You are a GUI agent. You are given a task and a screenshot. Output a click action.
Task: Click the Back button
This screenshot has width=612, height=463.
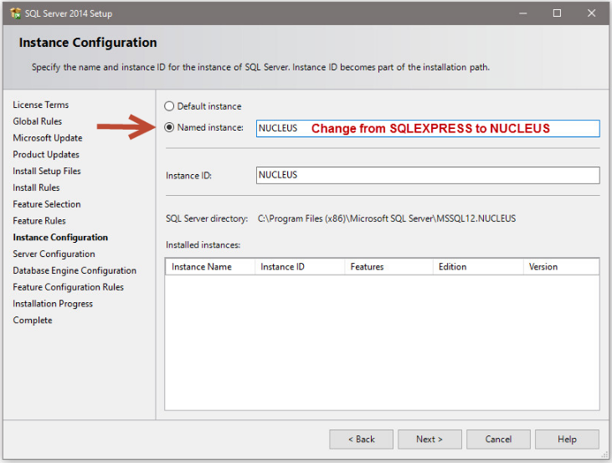[361, 439]
